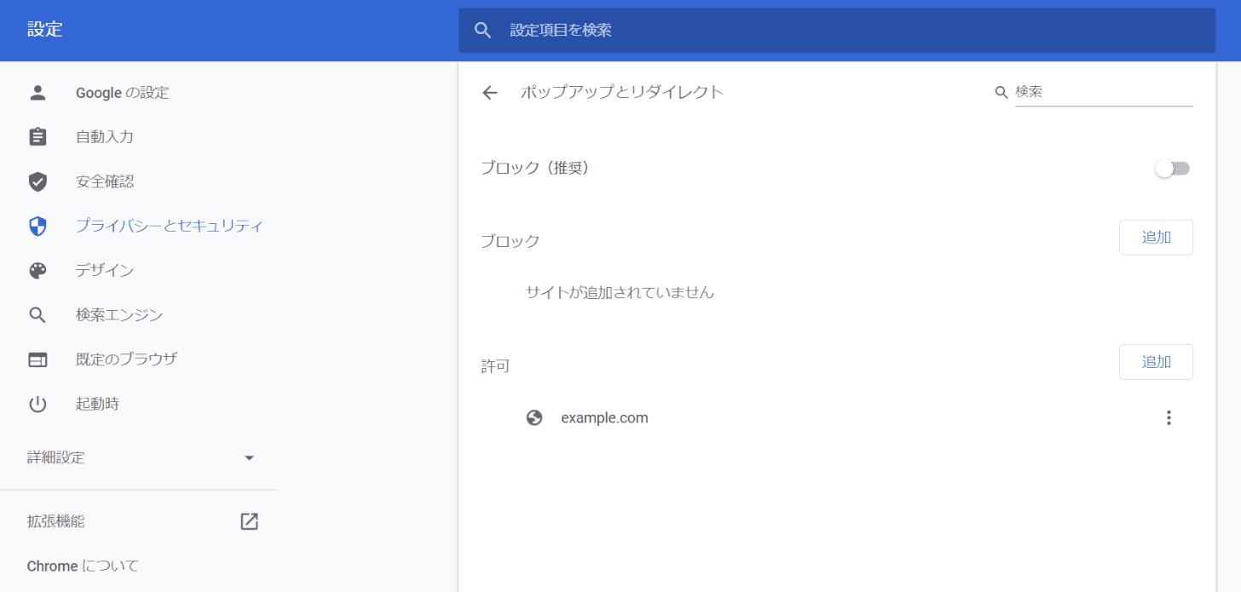Click the サイトが追加されていません message

pos(620,292)
